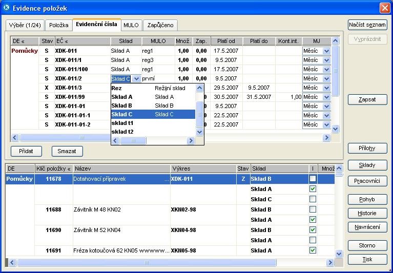
Task: Open the Položka tab
Action: coord(58,25)
